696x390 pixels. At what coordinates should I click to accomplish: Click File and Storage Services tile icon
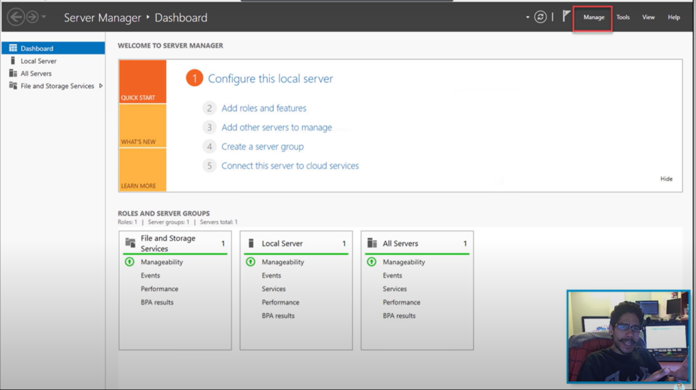tap(130, 243)
